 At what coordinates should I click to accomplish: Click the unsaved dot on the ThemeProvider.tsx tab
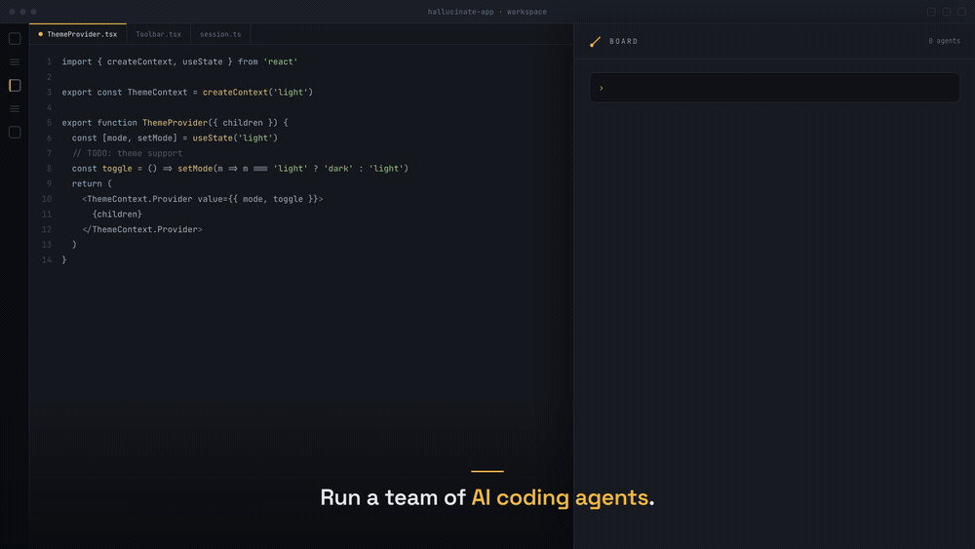tap(40, 34)
